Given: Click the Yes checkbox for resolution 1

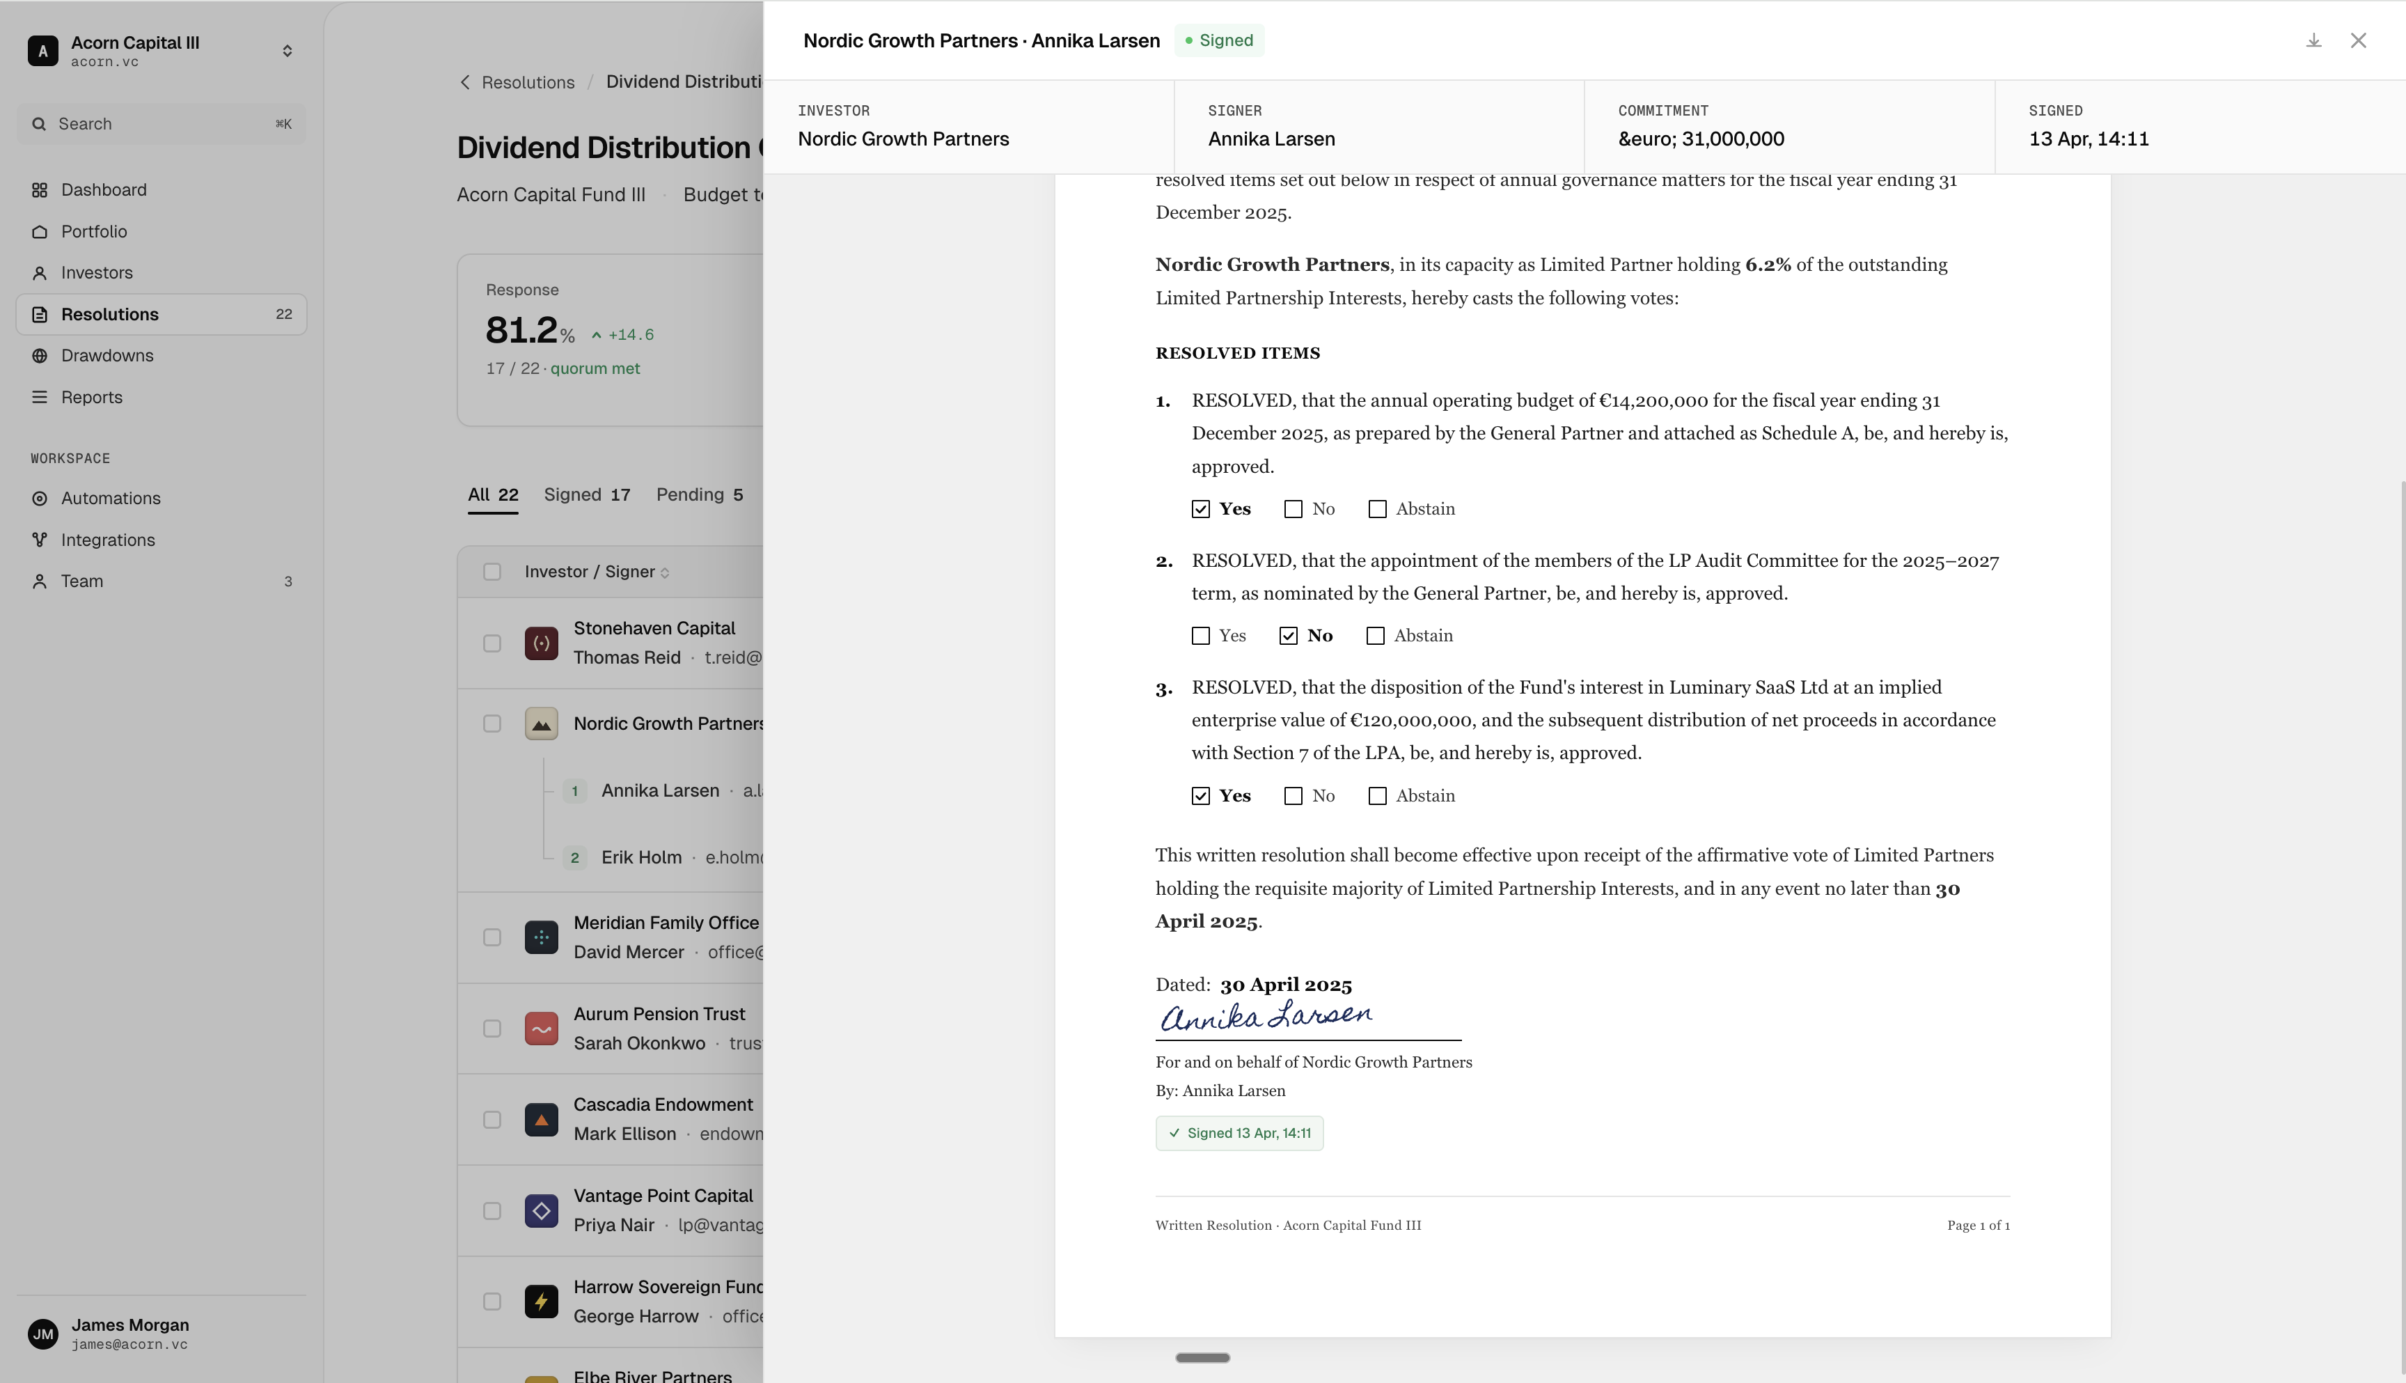Looking at the screenshot, I should (1201, 509).
